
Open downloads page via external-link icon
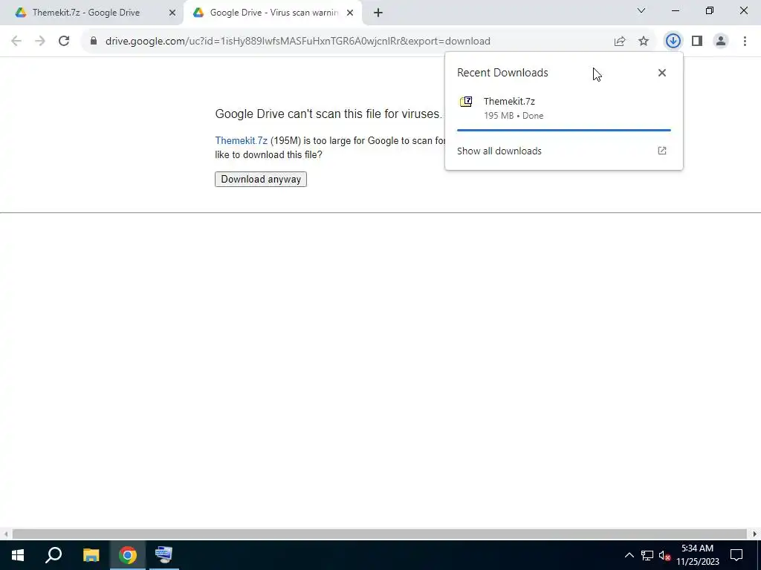(662, 151)
